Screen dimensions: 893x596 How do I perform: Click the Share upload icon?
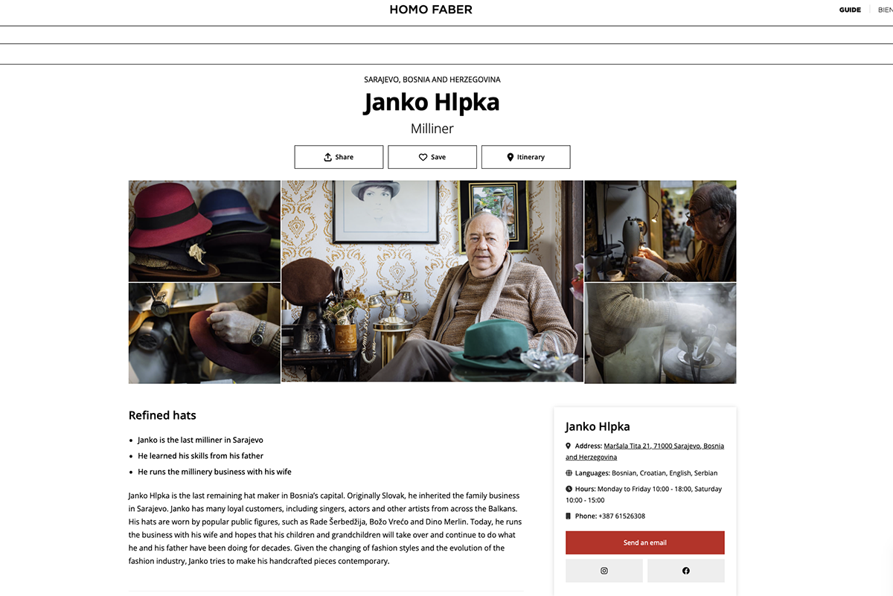[x=327, y=157]
